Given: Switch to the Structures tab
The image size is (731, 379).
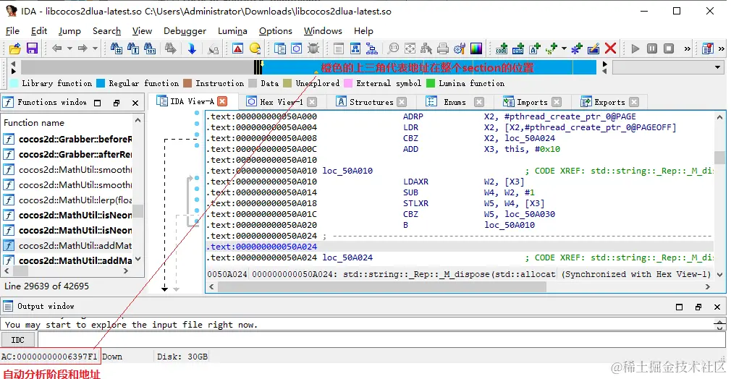Looking at the screenshot, I should click(371, 102).
